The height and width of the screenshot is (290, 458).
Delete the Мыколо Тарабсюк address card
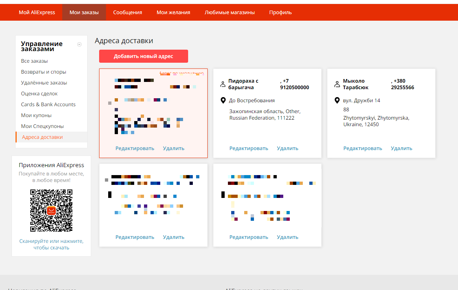(402, 148)
